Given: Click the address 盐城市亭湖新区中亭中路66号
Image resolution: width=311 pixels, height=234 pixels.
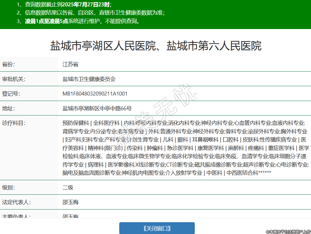Looking at the screenshot, I should tap(97, 108).
